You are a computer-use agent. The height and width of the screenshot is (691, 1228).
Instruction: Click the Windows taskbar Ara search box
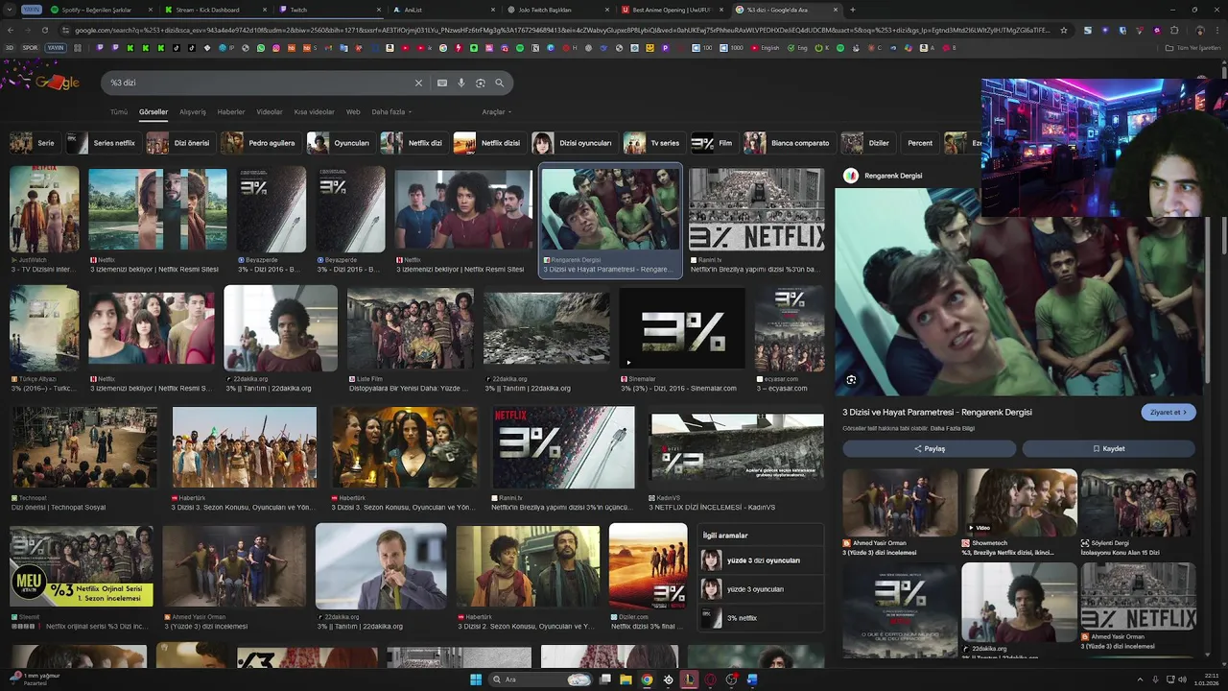539,679
